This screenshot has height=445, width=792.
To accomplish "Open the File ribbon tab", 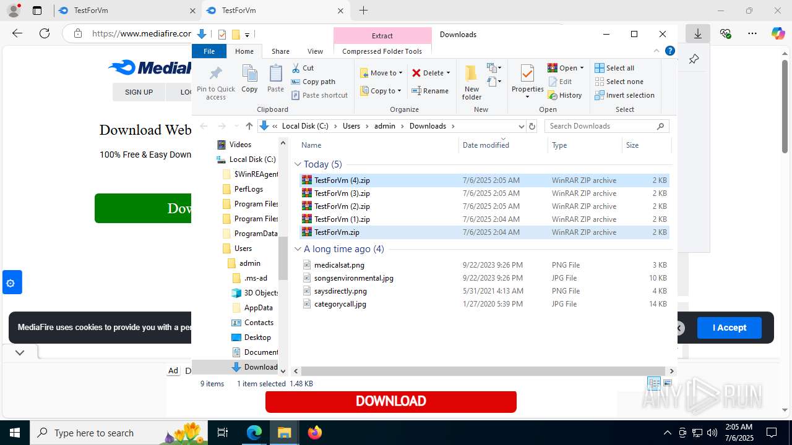I will tap(209, 51).
